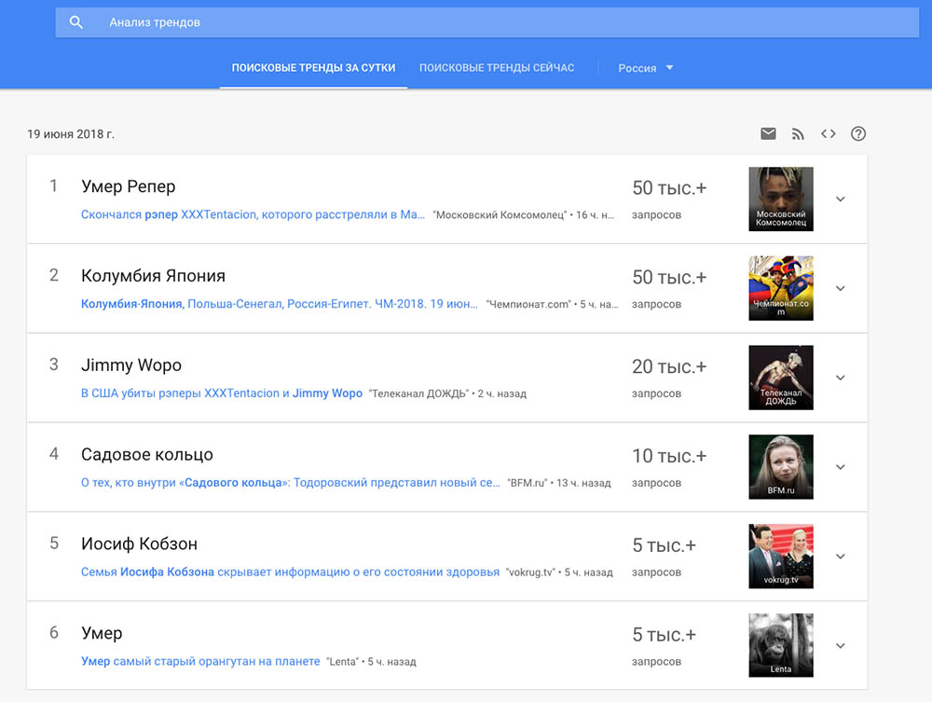Screen dimensions: 932x702
Task: Click the Чемпионат.com football fans thumbnail
Action: click(x=781, y=288)
